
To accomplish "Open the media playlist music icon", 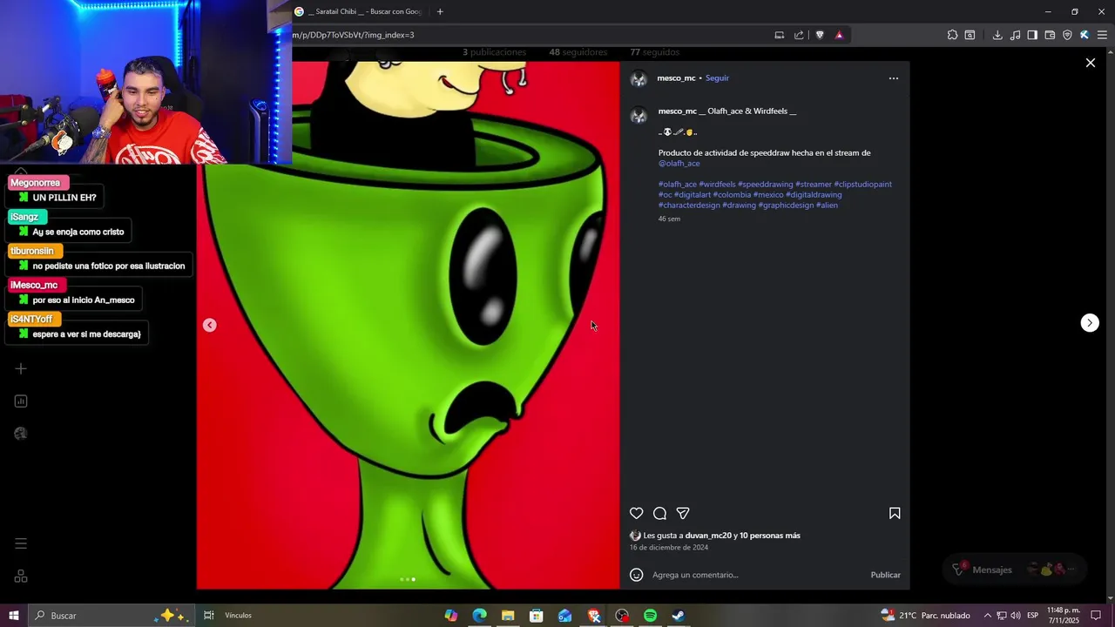I will click(1015, 35).
